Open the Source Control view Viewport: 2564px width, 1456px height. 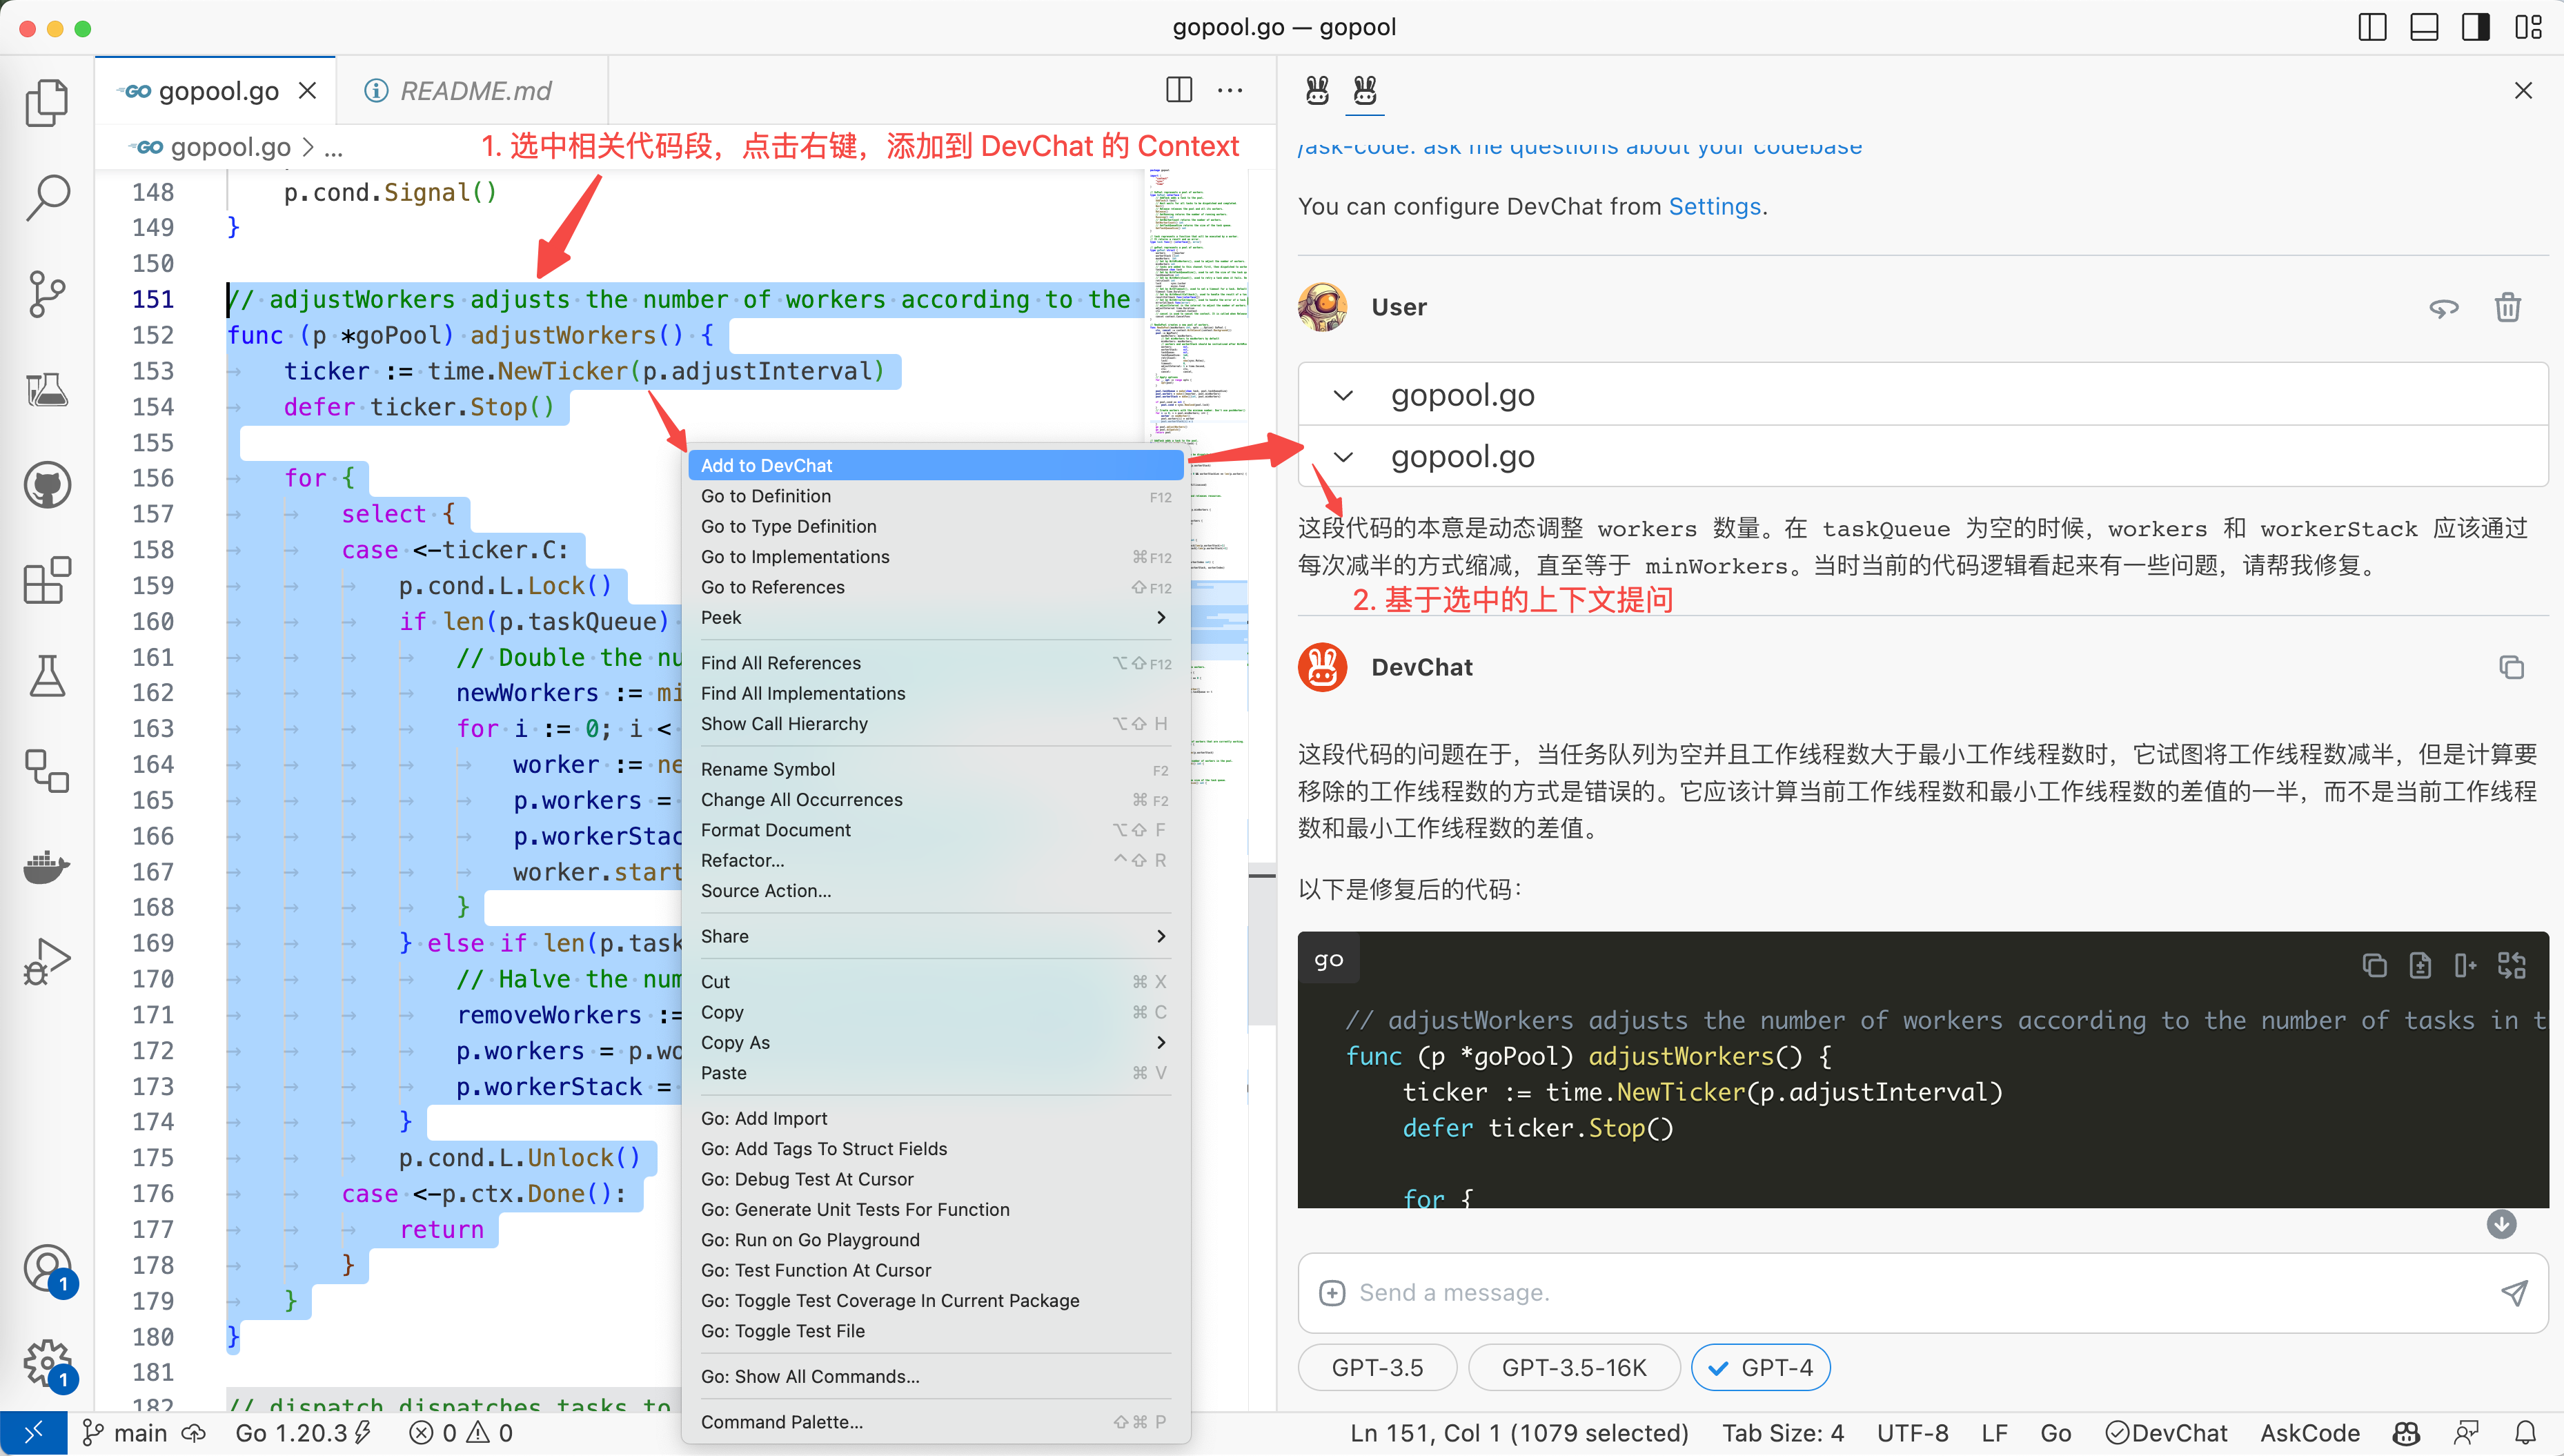(47, 294)
